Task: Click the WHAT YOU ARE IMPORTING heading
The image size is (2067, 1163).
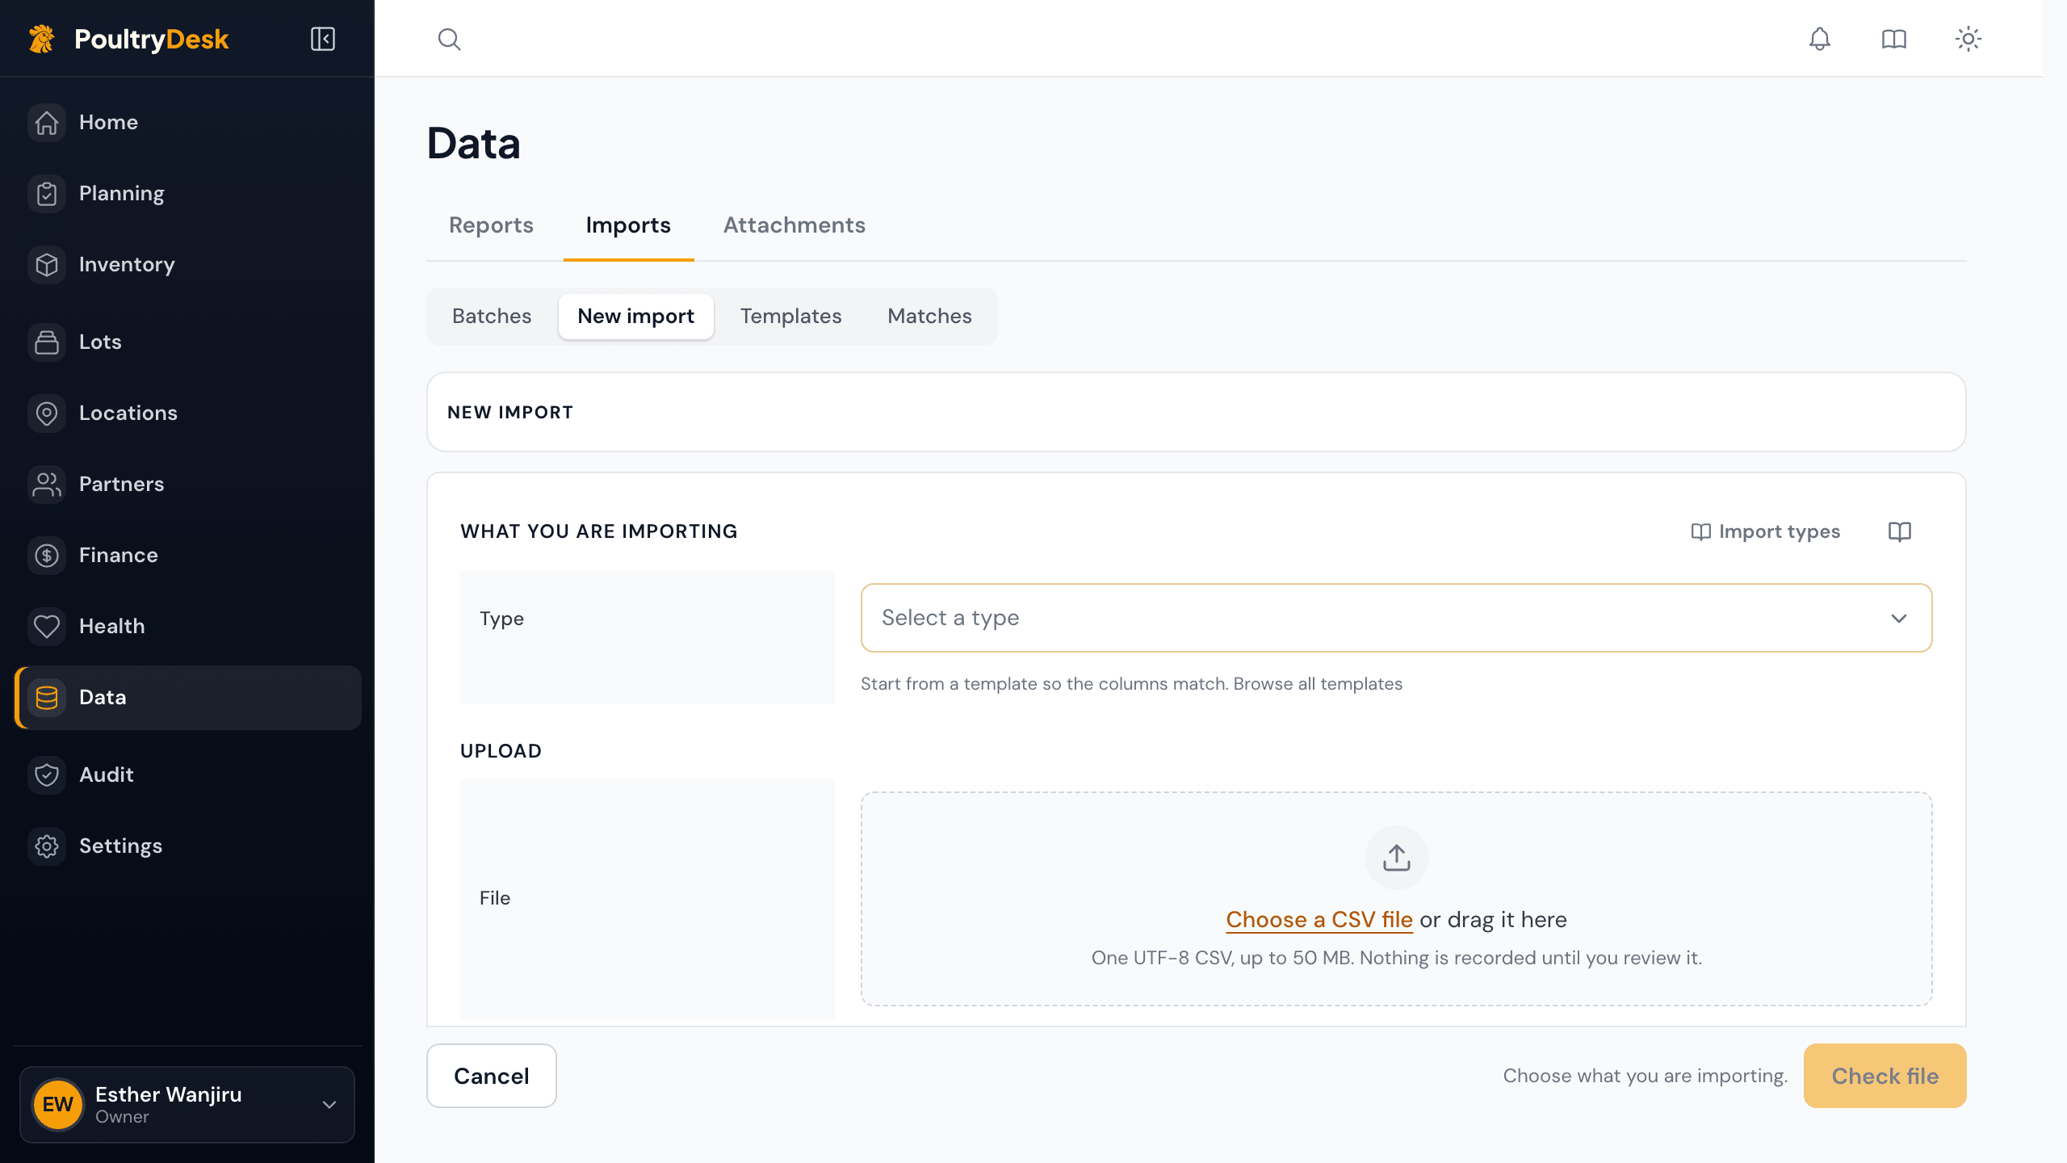Action: coord(598,531)
